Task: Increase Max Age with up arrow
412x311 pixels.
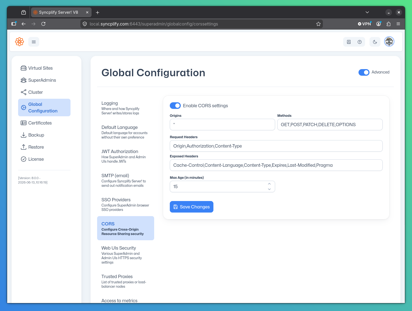Action: pos(269,184)
